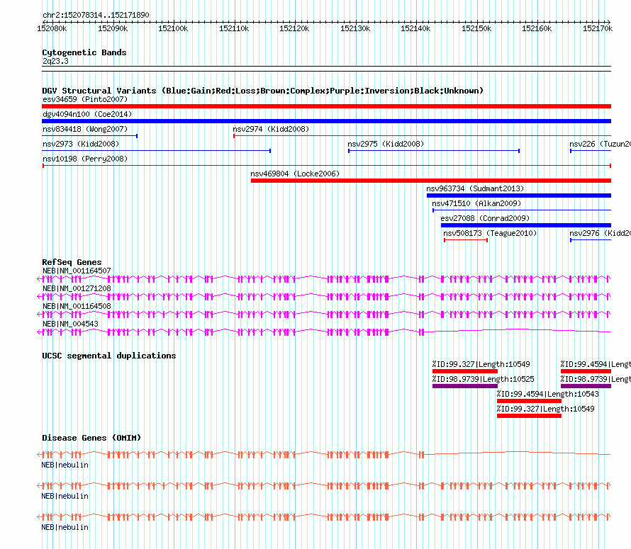Viewport: 631px width, 549px height.
Task: Click the Cytogenetic Bands track title
Action: pyautogui.click(x=84, y=52)
